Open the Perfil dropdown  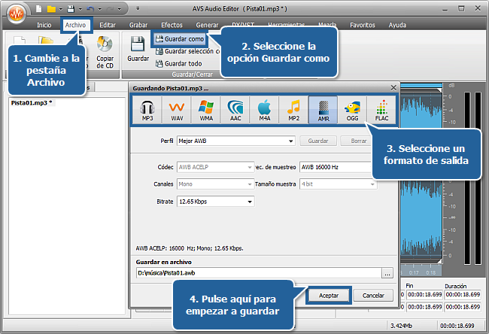(x=235, y=141)
